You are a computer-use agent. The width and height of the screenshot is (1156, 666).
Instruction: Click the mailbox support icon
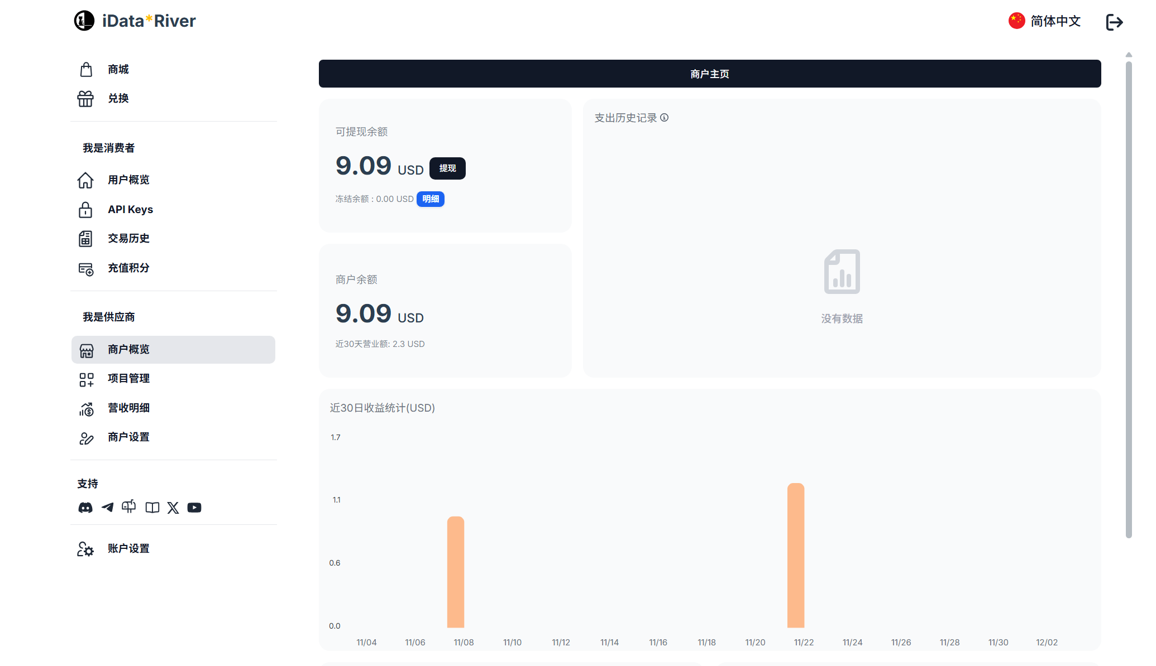[x=129, y=506]
